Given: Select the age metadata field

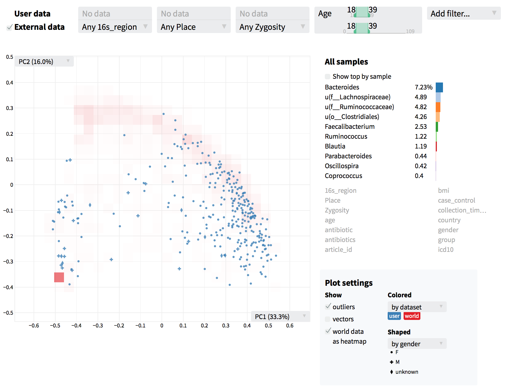Looking at the screenshot, I should tap(330, 220).
